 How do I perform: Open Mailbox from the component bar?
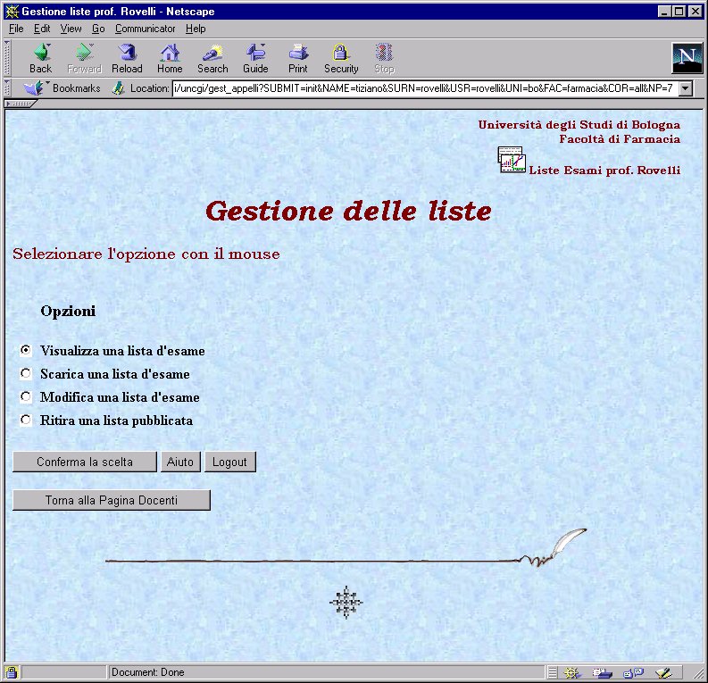pos(602,672)
